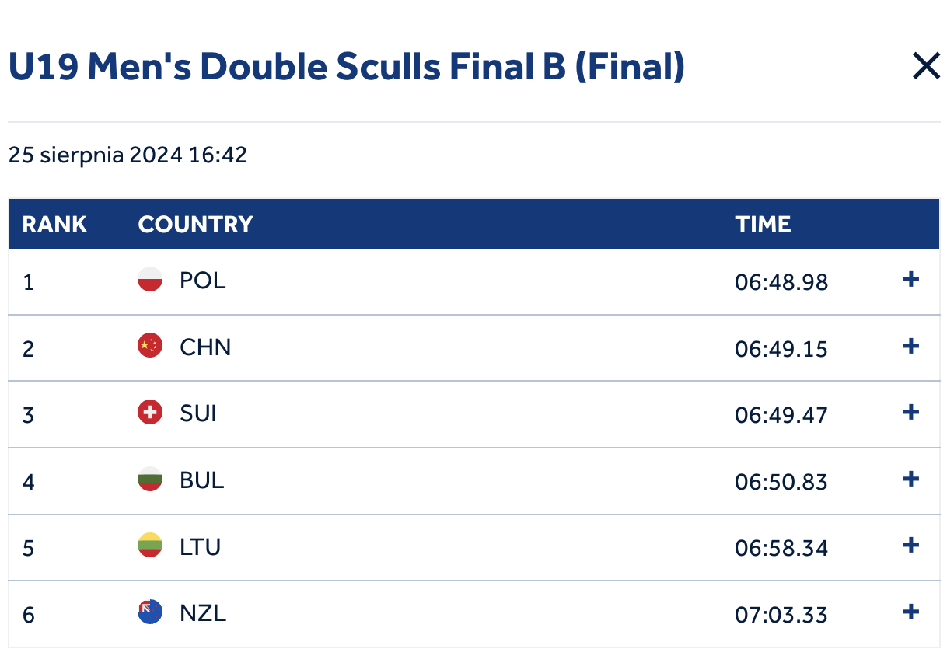Expand the CHN row with plus icon
This screenshot has width=947, height=656.
click(911, 346)
